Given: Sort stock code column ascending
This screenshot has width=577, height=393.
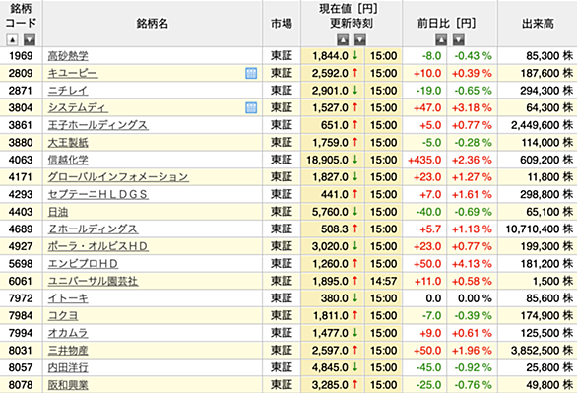Looking at the screenshot, I should (x=12, y=39).
